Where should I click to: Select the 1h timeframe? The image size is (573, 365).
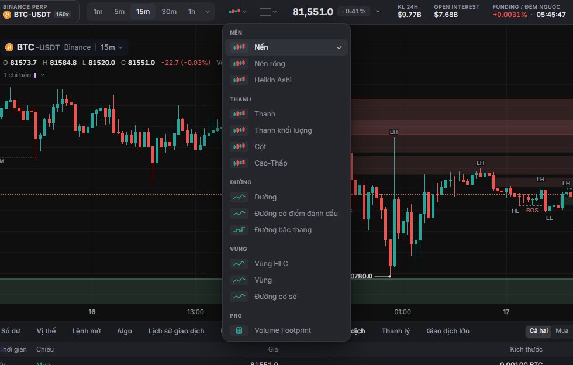(x=192, y=12)
